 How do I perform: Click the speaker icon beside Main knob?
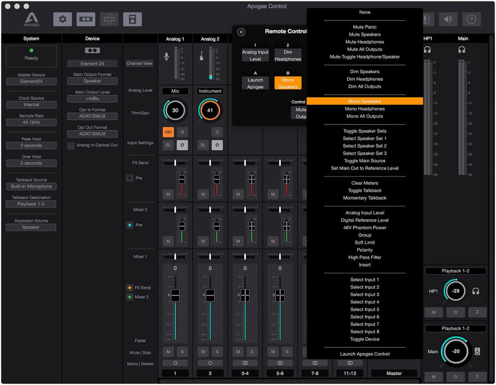(x=477, y=351)
